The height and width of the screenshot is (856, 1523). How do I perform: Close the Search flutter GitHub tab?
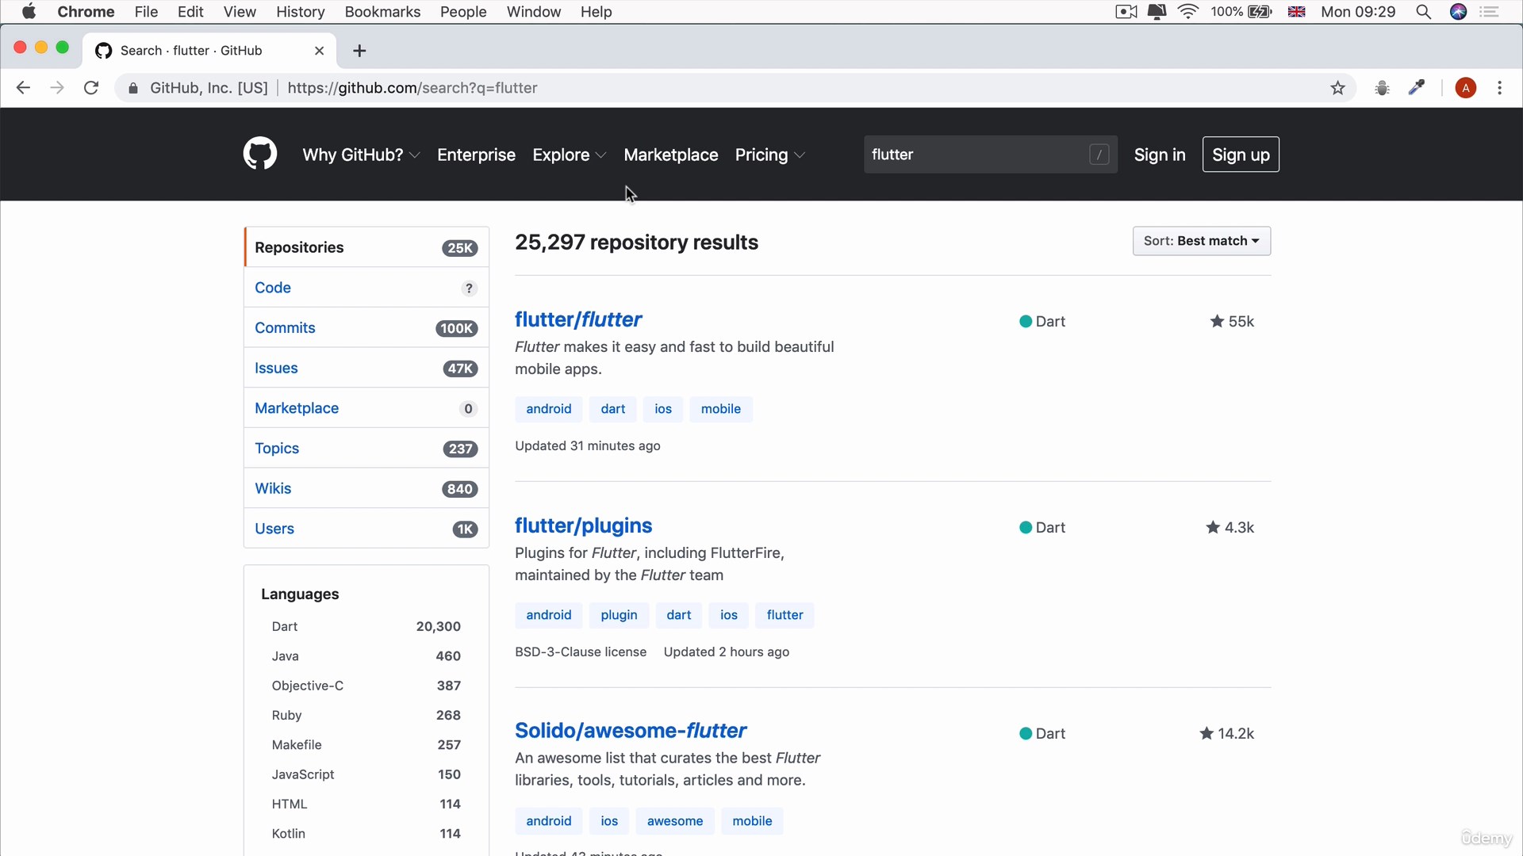coord(319,51)
